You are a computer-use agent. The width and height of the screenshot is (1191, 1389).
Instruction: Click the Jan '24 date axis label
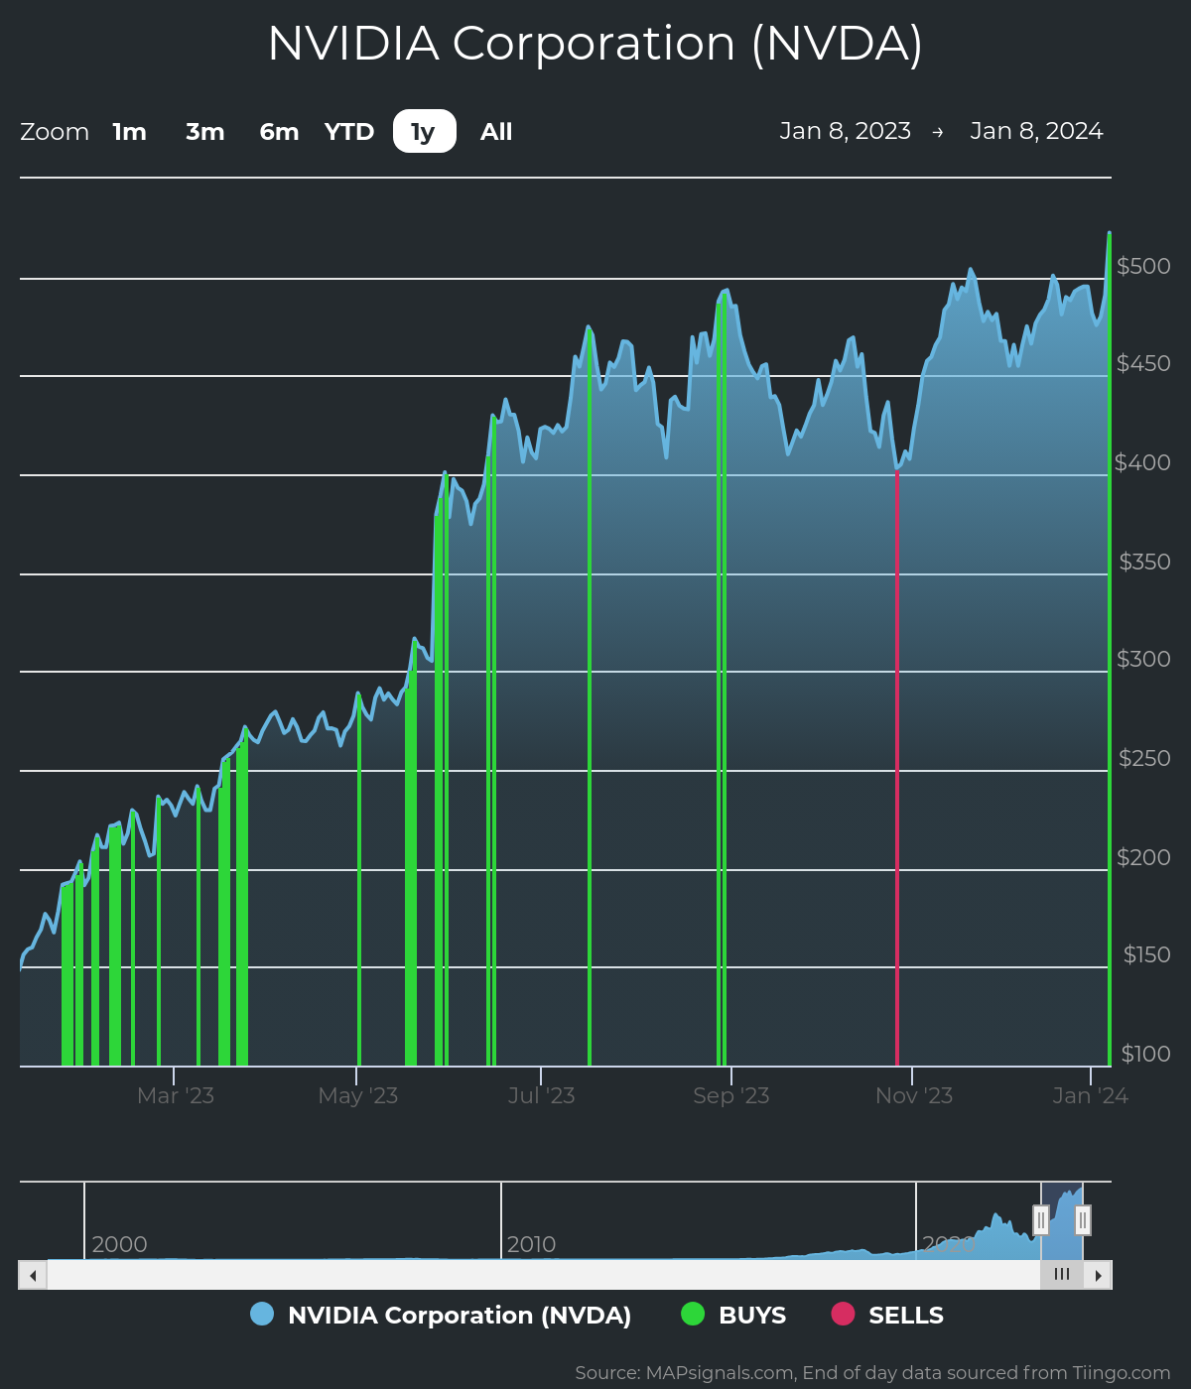(1090, 1095)
